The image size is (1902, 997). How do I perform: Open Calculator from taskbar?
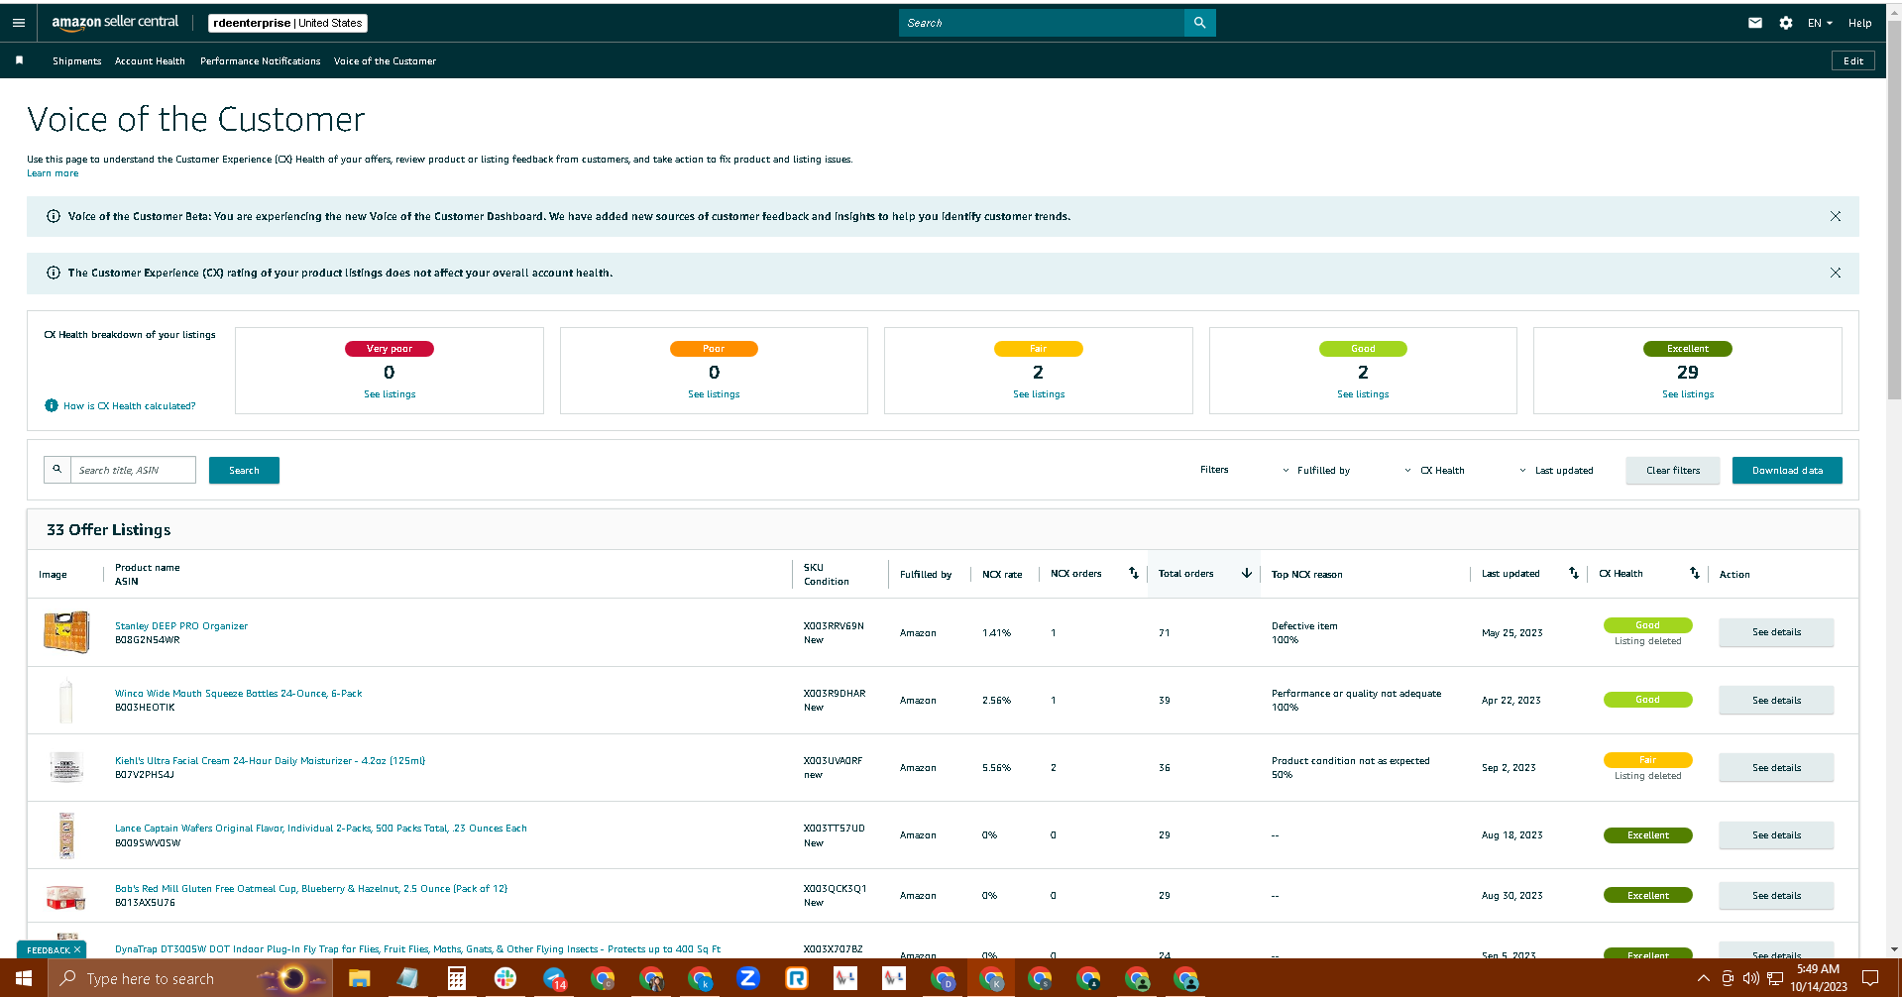click(456, 978)
